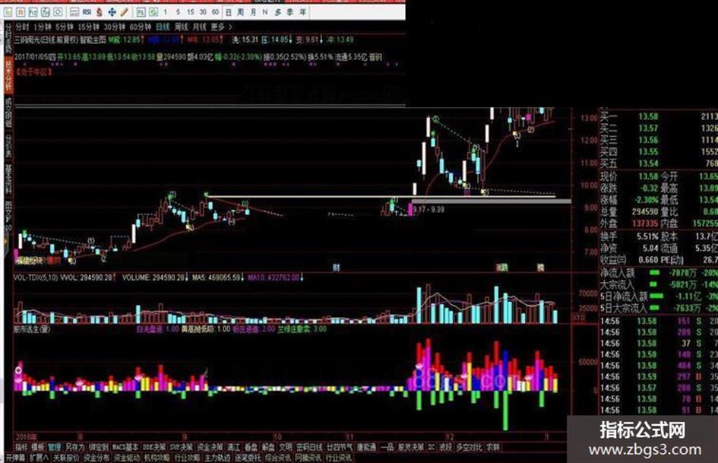The width and height of the screenshot is (718, 463).
Task: Open the 分价表 sidebar tab
Action: 8,146
